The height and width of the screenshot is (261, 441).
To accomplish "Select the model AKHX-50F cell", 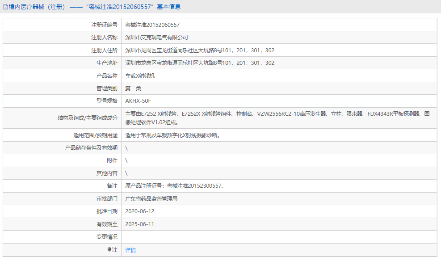I will (138, 101).
